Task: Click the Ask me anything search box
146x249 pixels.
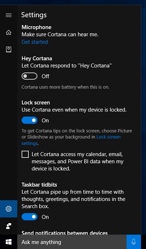Action: pyautogui.click(x=72, y=242)
